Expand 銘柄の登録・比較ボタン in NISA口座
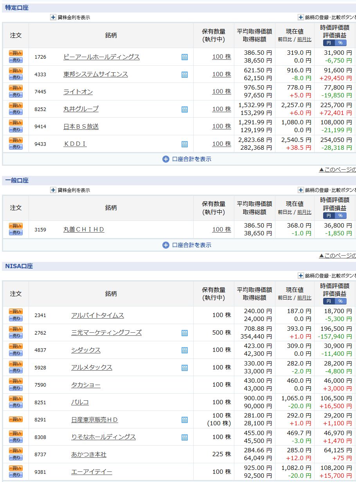This screenshot has width=356, height=482. click(327, 276)
